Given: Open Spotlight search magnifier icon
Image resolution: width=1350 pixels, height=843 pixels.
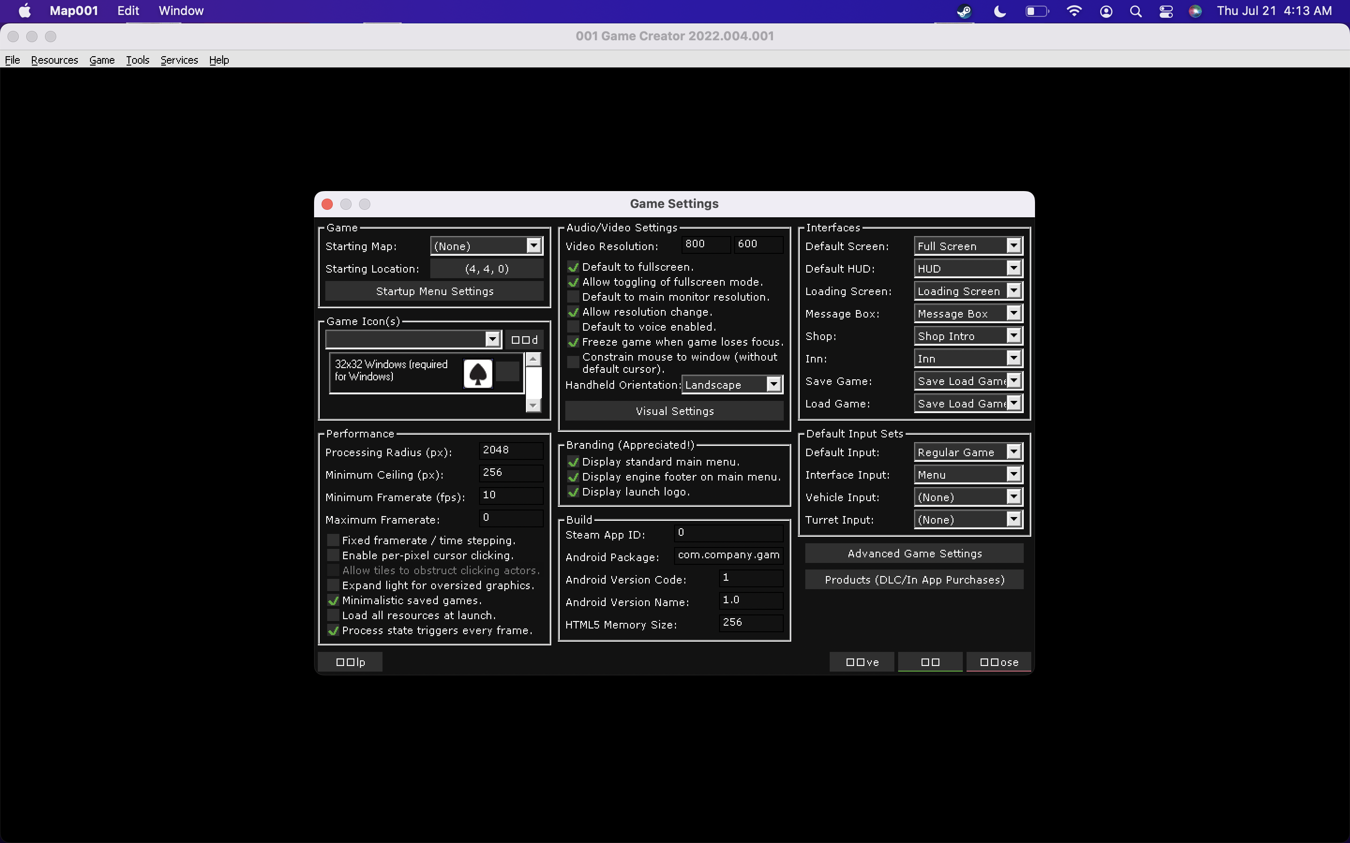Looking at the screenshot, I should tap(1136, 11).
